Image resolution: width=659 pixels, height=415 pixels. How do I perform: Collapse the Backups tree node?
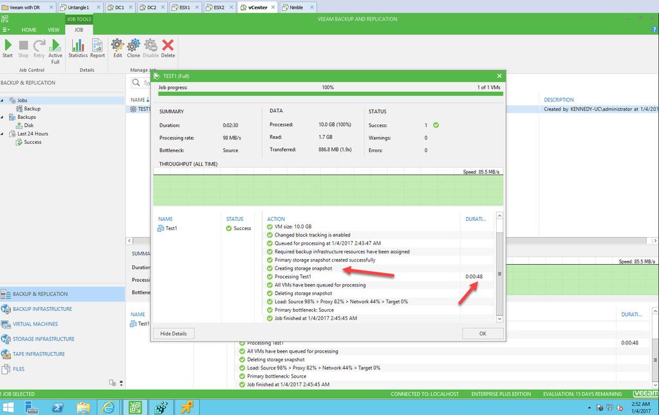[x=2, y=117]
